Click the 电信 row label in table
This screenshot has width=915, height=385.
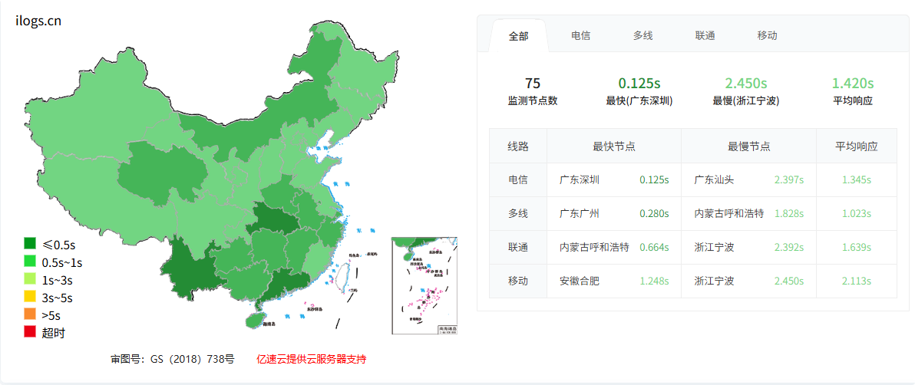point(518,179)
